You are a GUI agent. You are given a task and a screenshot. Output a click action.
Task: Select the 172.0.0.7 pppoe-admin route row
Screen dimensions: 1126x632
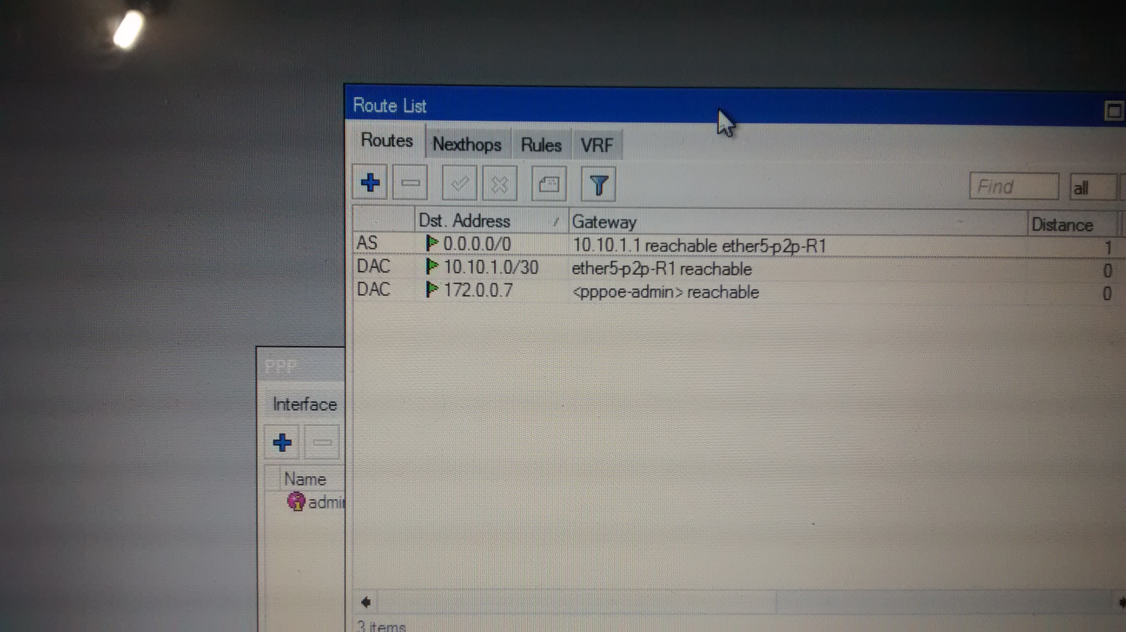(478, 290)
